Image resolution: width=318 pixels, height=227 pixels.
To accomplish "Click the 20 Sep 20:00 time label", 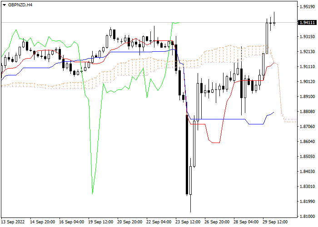I will click(x=130, y=222).
